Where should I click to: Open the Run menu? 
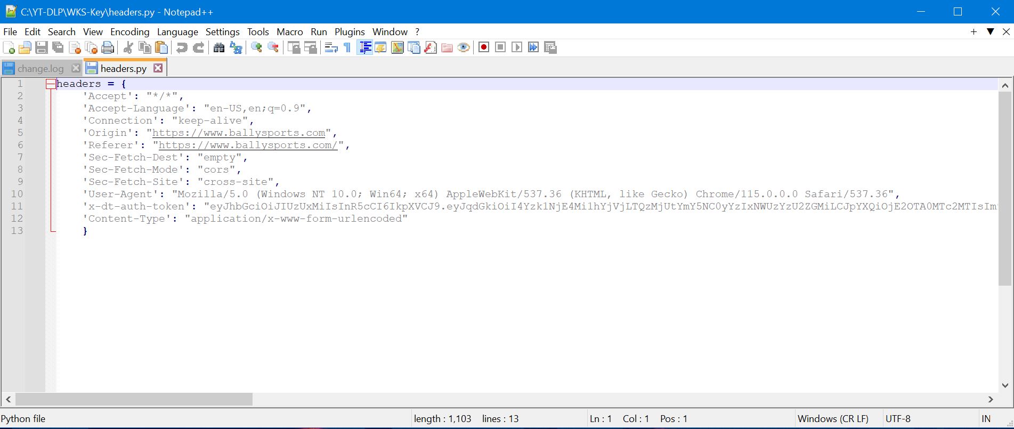click(x=319, y=32)
